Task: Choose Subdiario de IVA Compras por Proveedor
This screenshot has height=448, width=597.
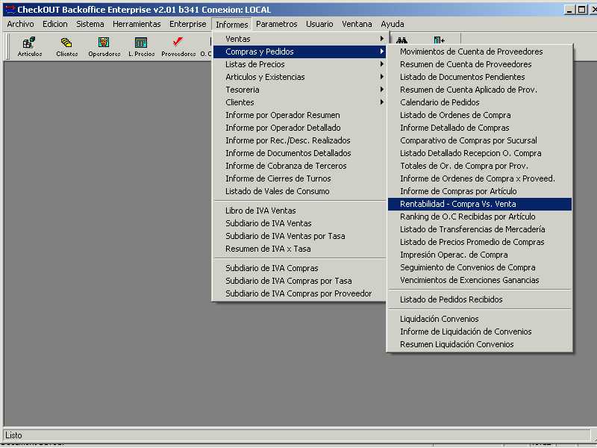Action: click(x=299, y=293)
